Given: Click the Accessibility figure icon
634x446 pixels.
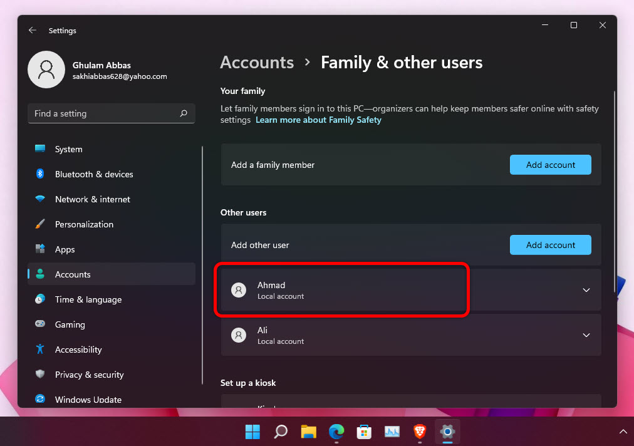Looking at the screenshot, I should pos(40,349).
